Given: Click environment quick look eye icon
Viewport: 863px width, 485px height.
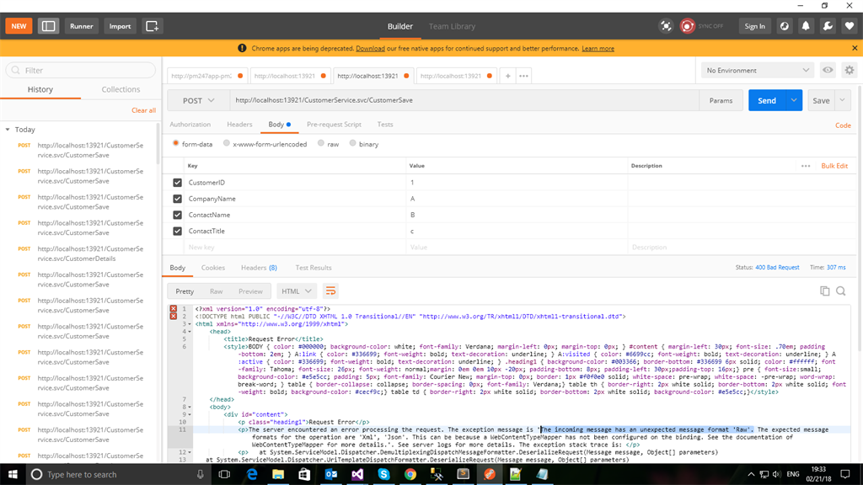Looking at the screenshot, I should click(828, 70).
